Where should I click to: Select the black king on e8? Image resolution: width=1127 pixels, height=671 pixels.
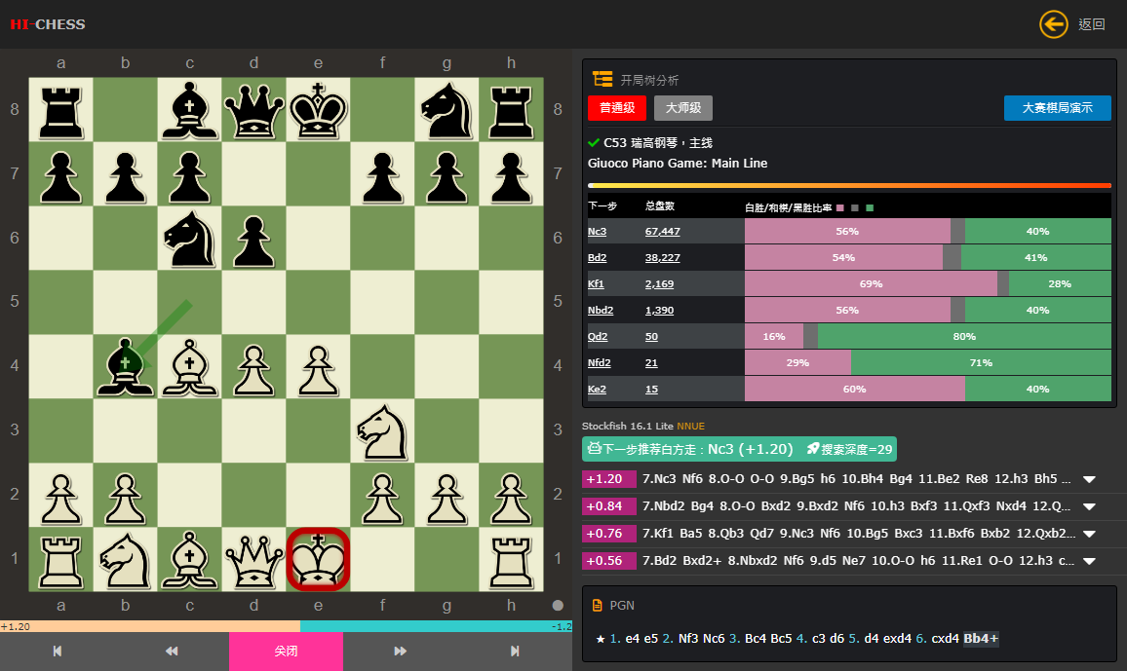point(319,110)
